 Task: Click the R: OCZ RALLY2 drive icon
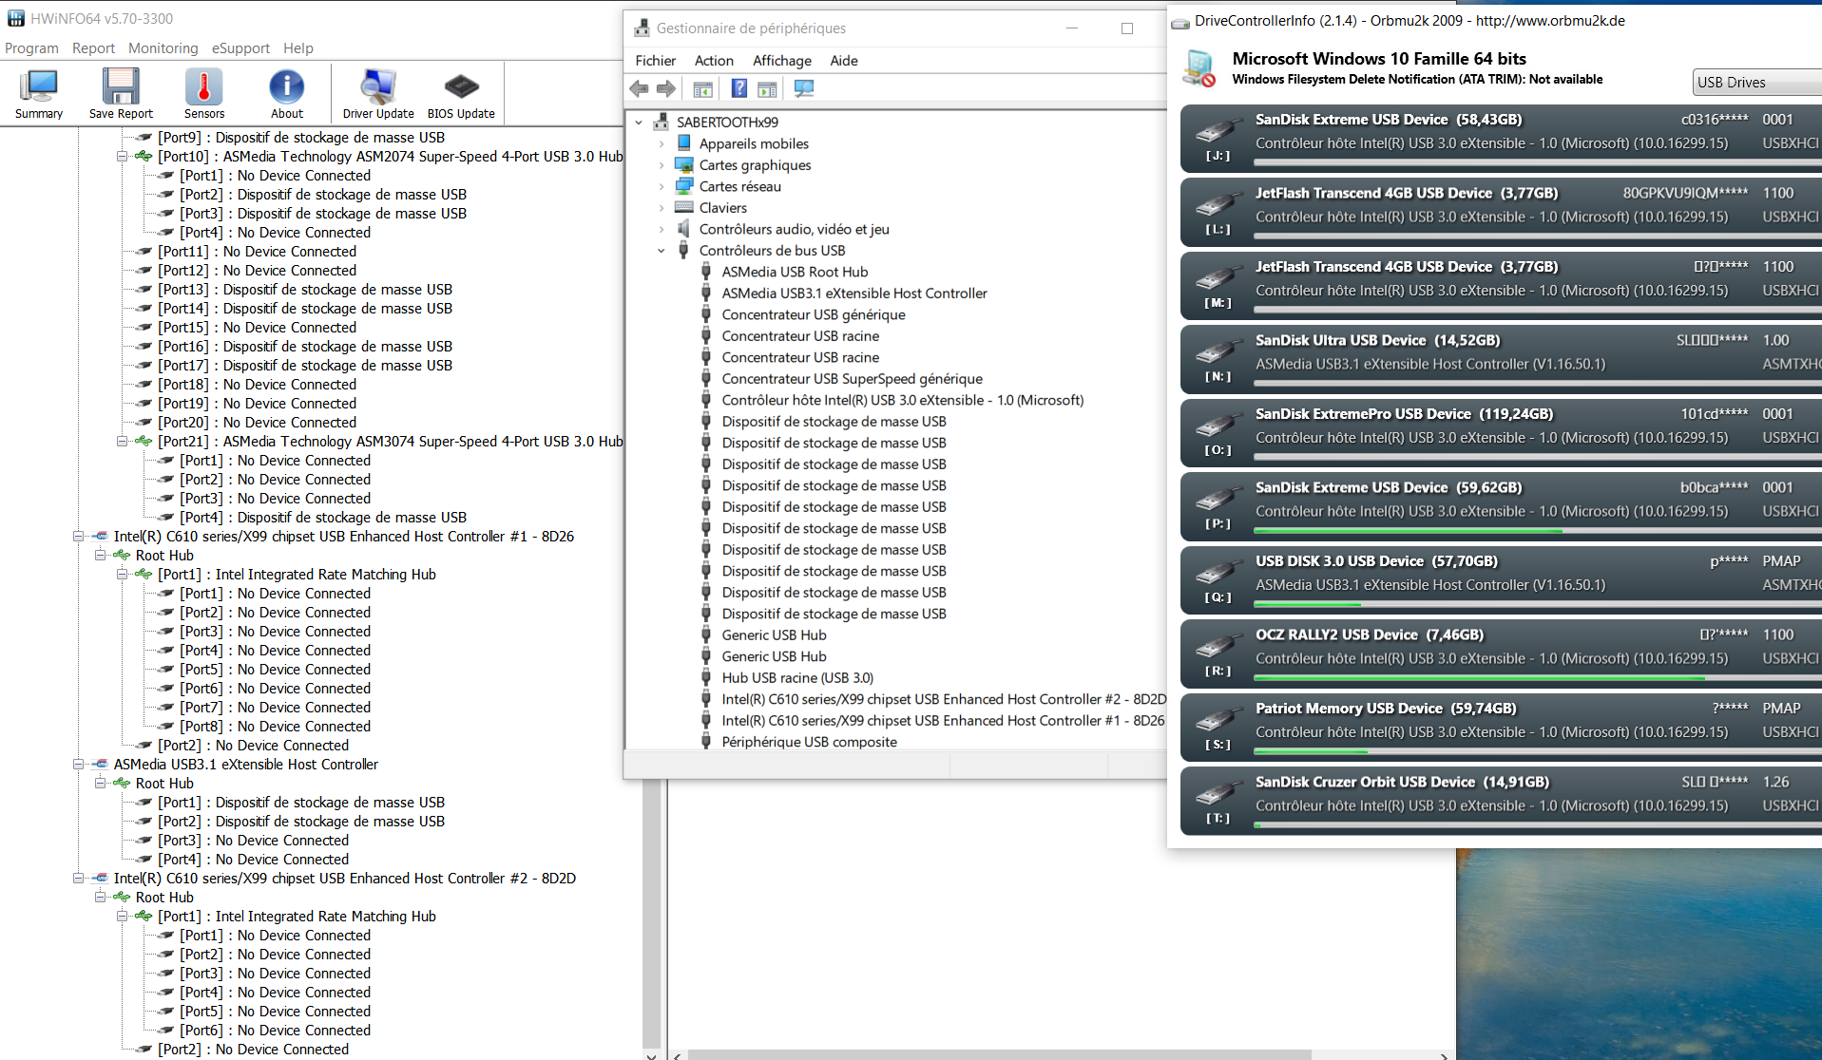[1218, 647]
